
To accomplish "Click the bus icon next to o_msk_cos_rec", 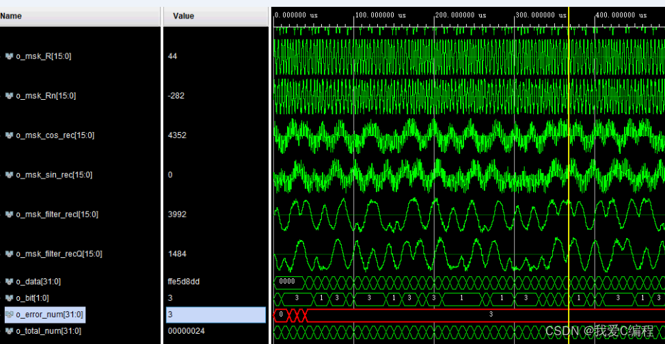I will click(10, 135).
